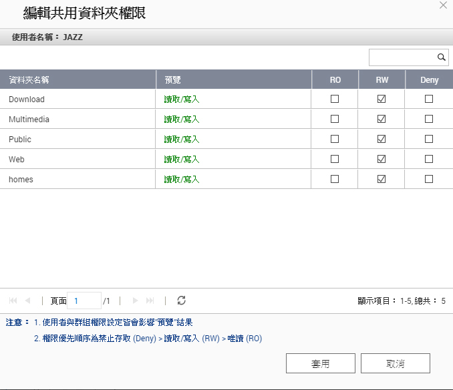Click the folder search text box
Screen dimensions: 453x390
tap(402, 57)
